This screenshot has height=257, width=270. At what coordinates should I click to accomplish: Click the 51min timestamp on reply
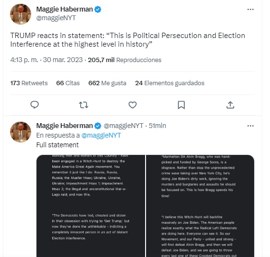(158, 126)
